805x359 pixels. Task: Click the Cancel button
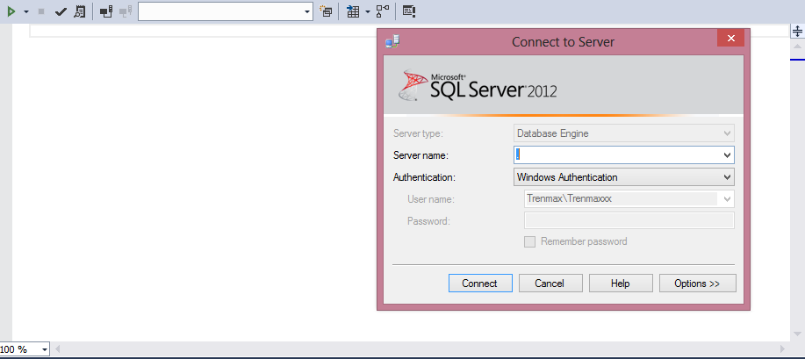coord(550,283)
